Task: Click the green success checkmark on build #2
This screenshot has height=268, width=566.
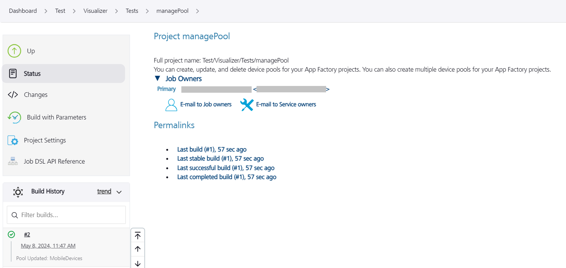Action: click(11, 234)
